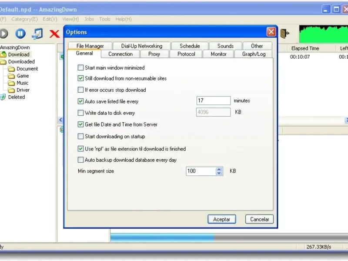Switch to the File Manager tab
Screen dimensions: 348x261
pyautogui.click(x=90, y=46)
